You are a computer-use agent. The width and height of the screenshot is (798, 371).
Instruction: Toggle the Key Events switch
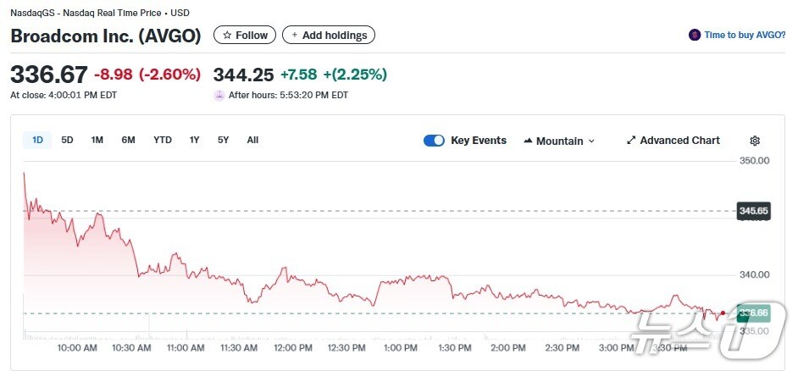(434, 141)
